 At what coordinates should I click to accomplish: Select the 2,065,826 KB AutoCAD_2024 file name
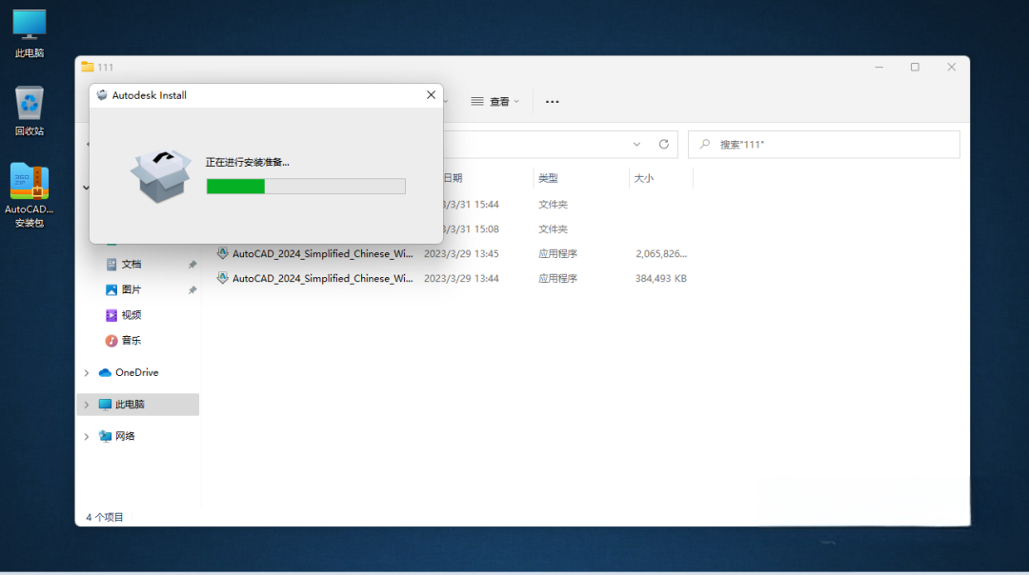click(x=322, y=254)
